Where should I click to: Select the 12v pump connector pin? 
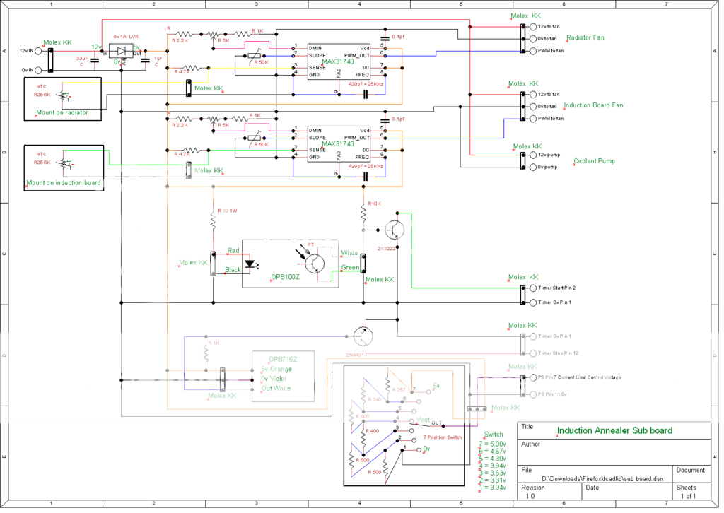(x=533, y=155)
